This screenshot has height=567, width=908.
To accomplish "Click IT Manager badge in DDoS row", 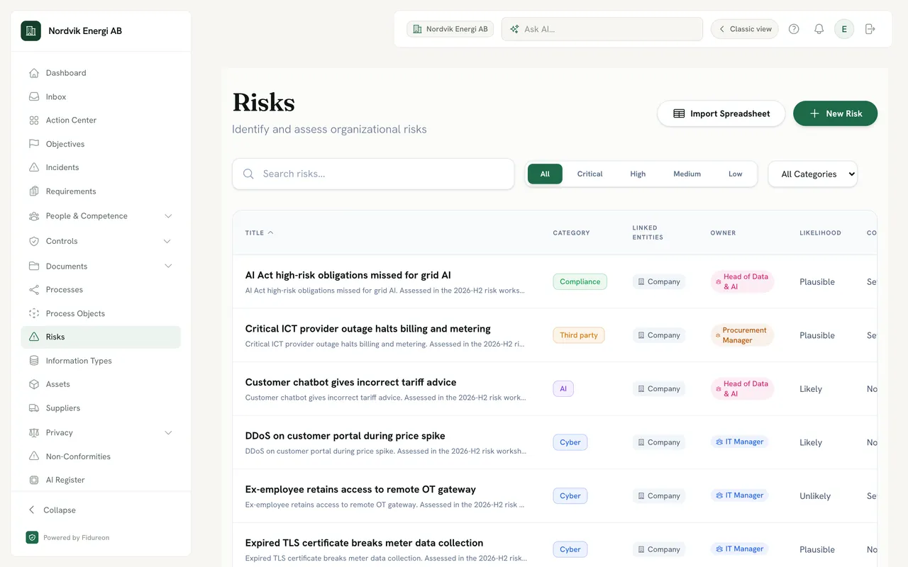I will click(x=739, y=442).
